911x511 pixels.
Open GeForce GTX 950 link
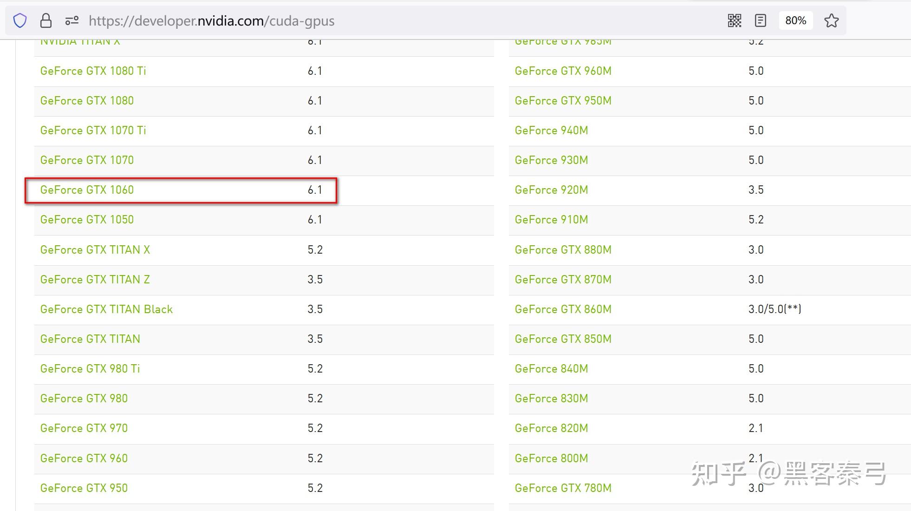(x=84, y=488)
